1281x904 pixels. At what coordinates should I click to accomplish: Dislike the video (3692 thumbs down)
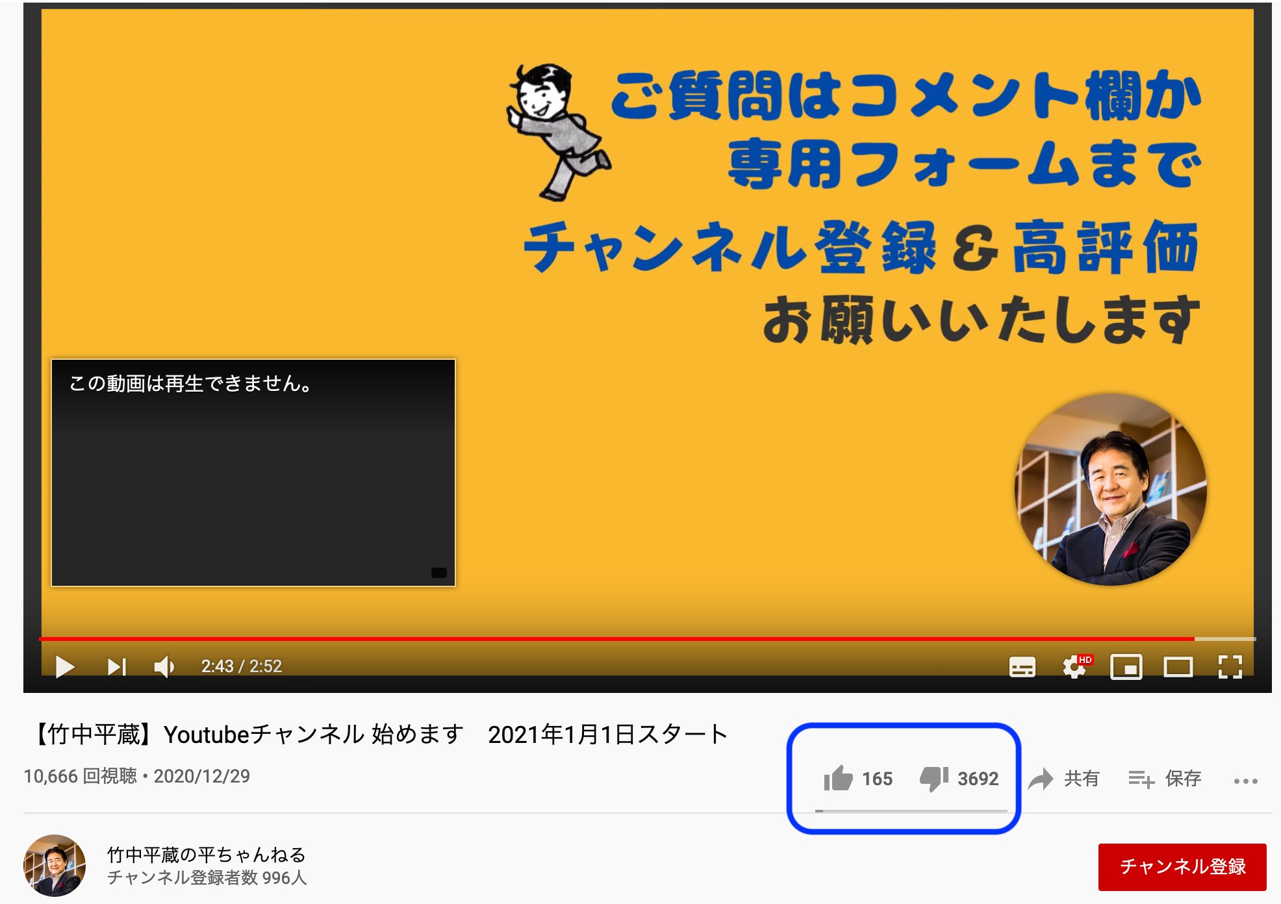[x=959, y=778]
